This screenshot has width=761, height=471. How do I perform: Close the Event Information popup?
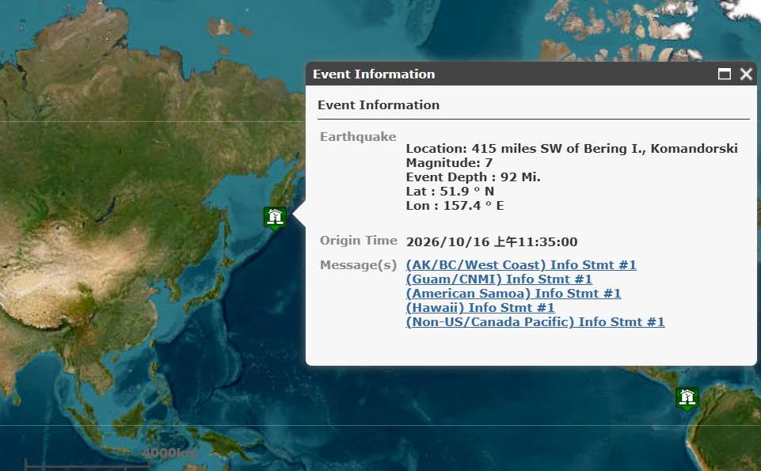[x=746, y=74]
